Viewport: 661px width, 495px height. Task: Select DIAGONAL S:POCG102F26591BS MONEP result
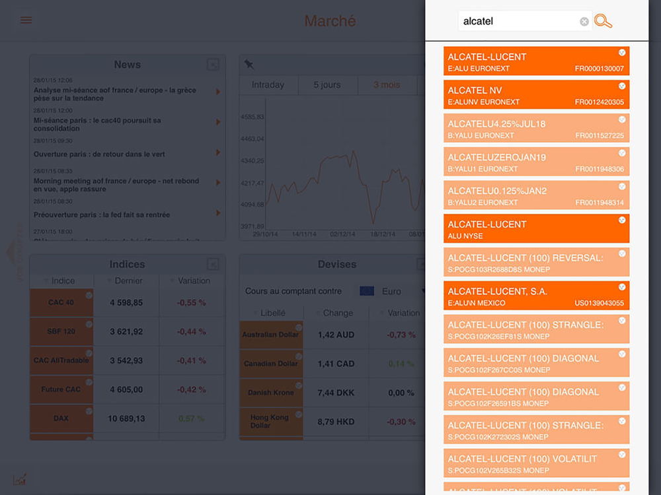click(x=536, y=396)
